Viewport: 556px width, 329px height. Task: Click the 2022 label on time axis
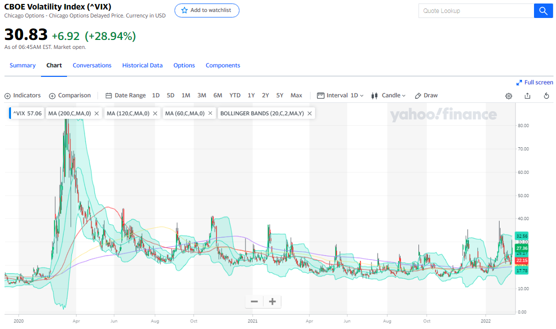coord(485,321)
